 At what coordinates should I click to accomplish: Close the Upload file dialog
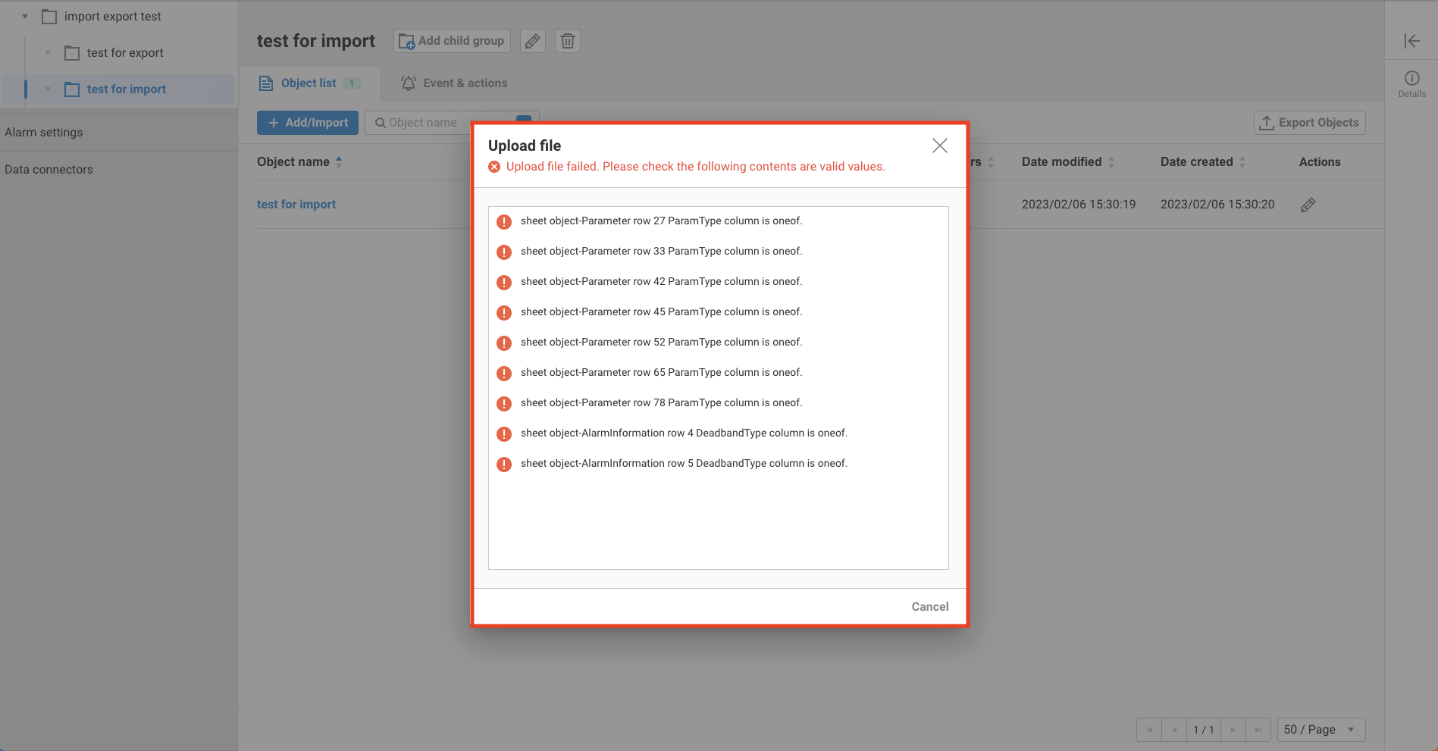coord(939,146)
